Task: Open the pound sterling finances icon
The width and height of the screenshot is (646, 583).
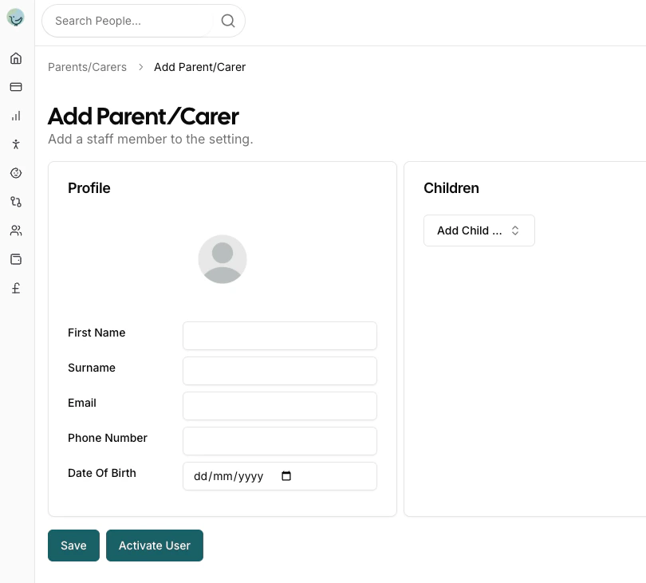Action: click(x=15, y=288)
